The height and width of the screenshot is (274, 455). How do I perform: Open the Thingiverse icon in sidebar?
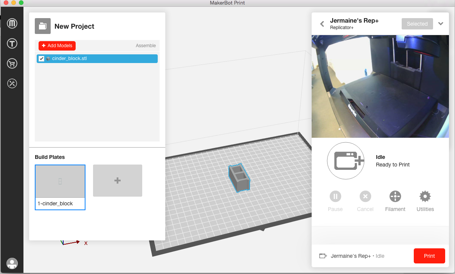(12, 44)
